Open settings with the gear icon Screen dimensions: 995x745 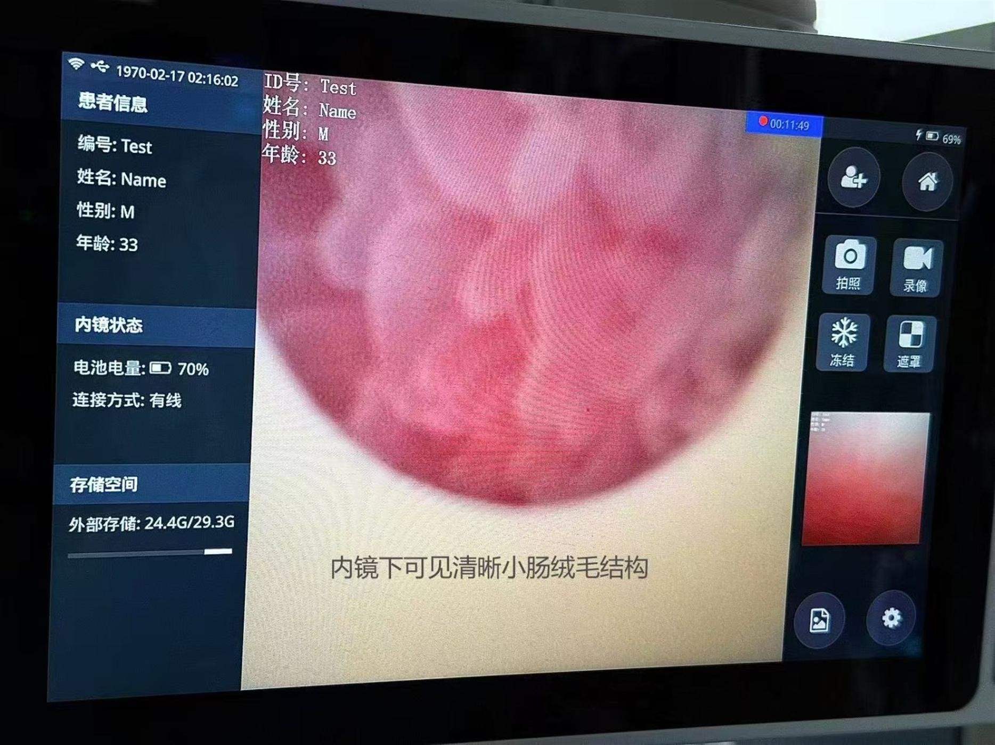(891, 618)
